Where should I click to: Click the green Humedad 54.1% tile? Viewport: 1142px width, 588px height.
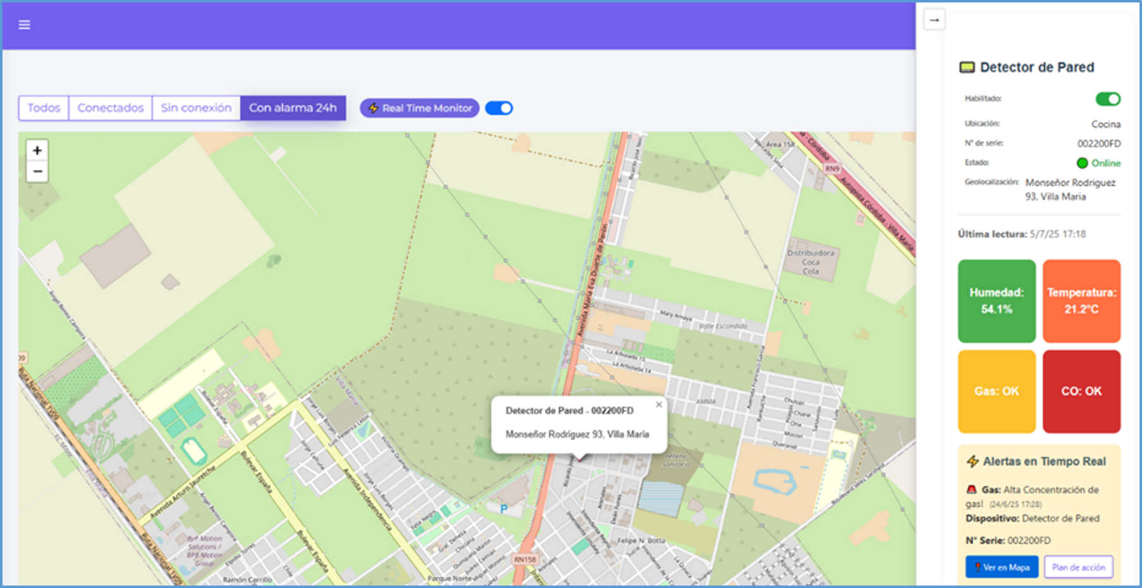tap(997, 301)
